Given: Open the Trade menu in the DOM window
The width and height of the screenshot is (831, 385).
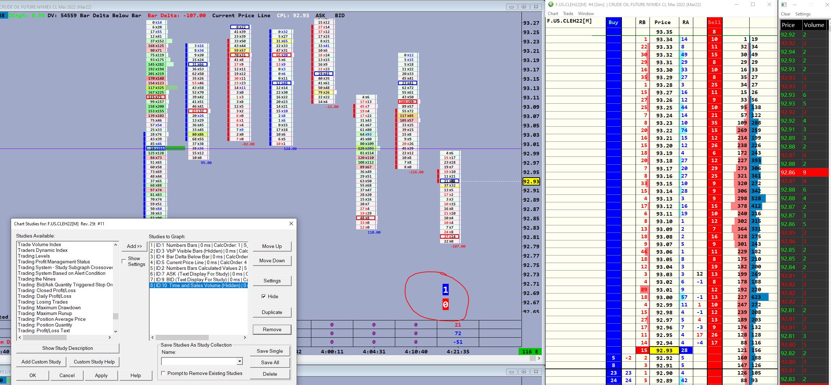Looking at the screenshot, I should (x=568, y=14).
